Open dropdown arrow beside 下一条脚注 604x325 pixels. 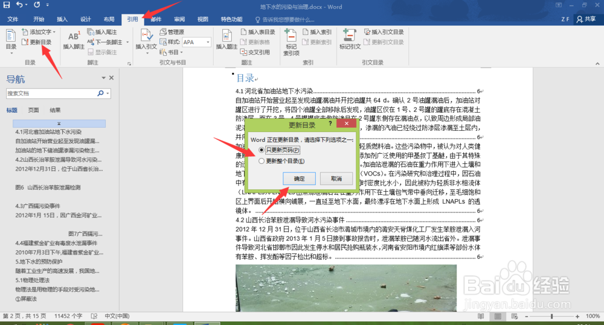click(x=127, y=42)
